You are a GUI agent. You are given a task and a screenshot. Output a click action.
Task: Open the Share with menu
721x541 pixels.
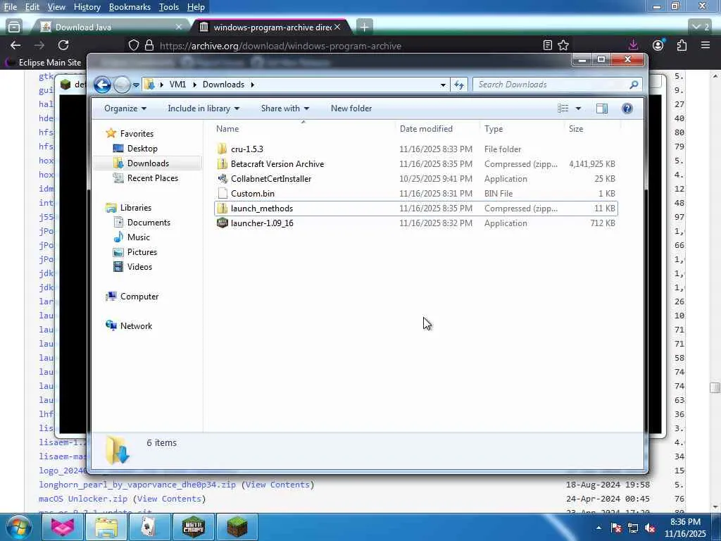(x=284, y=108)
